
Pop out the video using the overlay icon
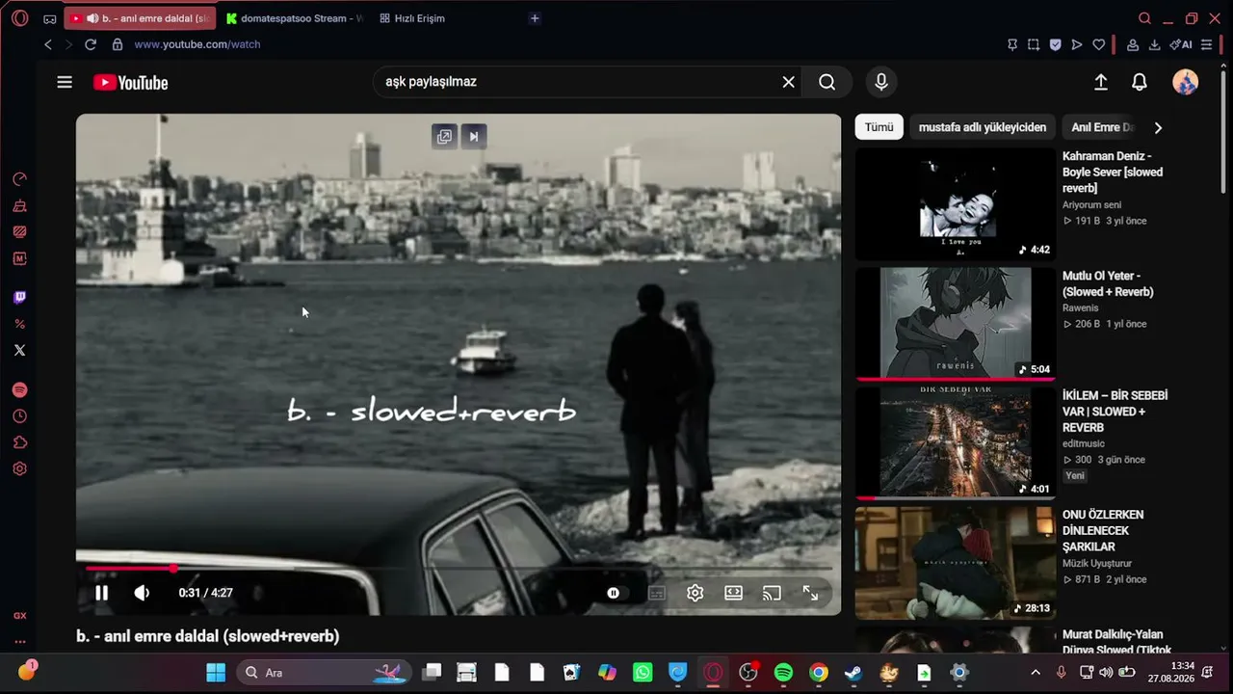pyautogui.click(x=444, y=136)
